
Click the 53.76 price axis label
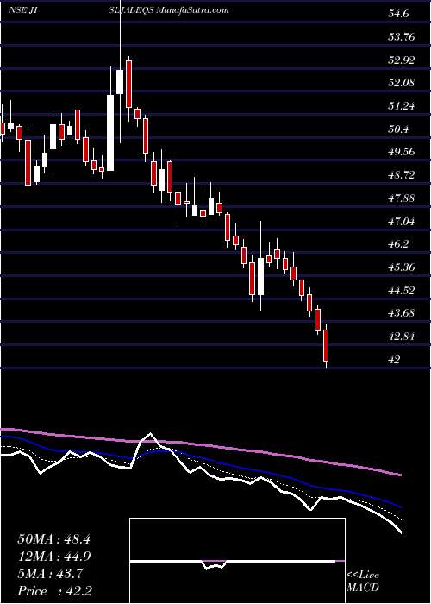tap(401, 37)
